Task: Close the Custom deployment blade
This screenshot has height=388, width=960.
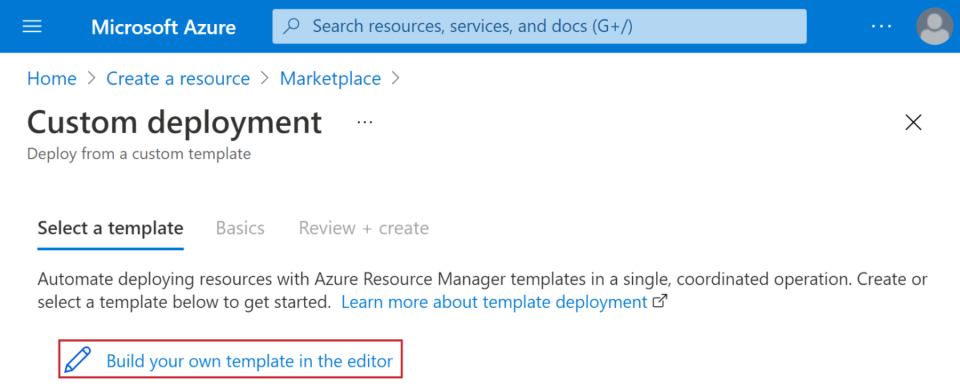Action: 913,122
